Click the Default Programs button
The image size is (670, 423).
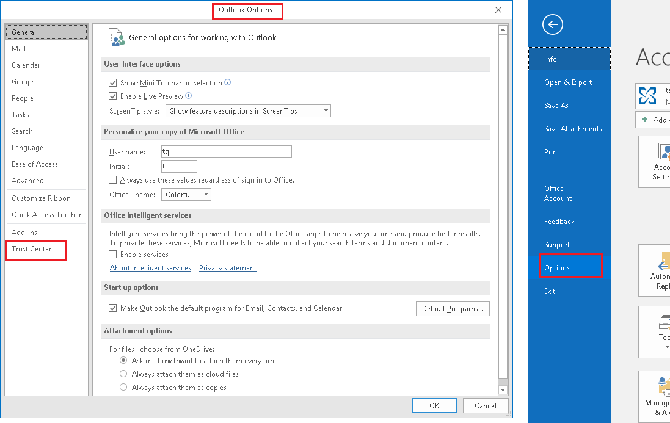tap(453, 309)
